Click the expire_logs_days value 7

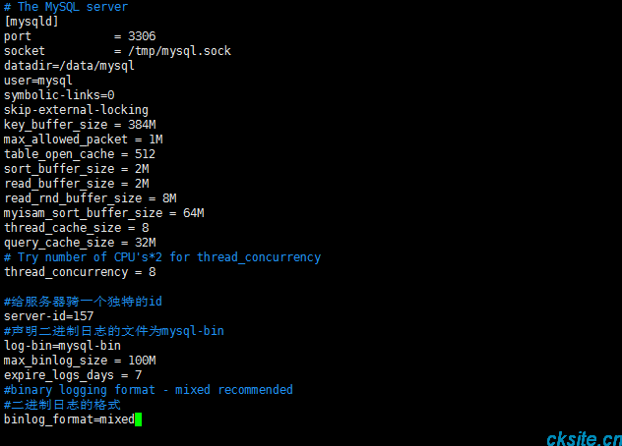[x=138, y=375]
